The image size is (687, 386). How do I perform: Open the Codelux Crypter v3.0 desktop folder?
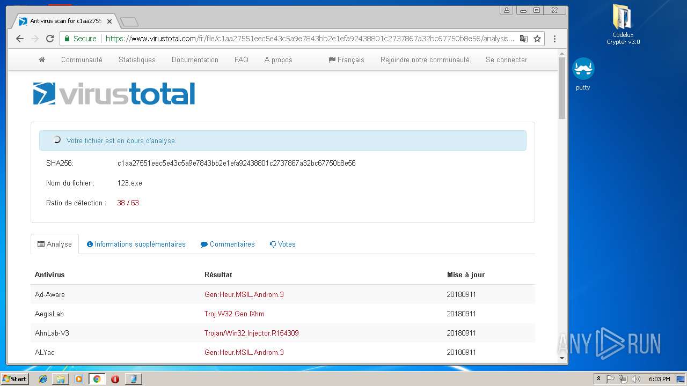[x=623, y=25]
